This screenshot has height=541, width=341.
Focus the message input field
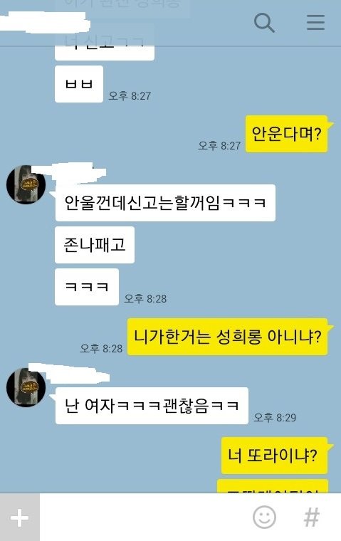tap(145, 518)
